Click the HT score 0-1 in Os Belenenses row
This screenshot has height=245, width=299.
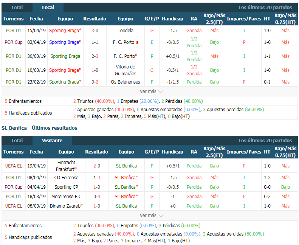pos(267,82)
